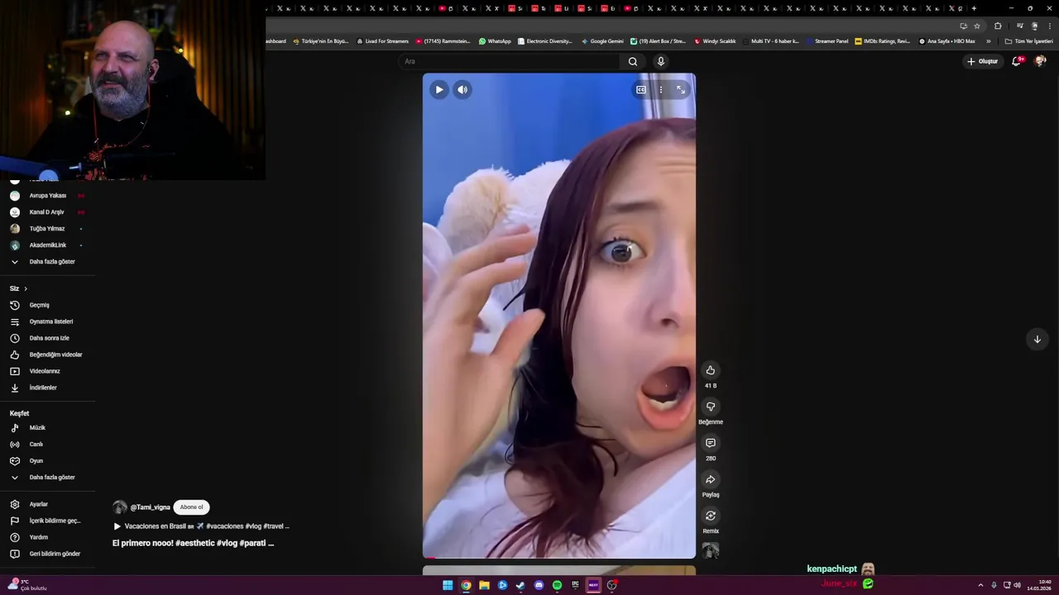Open Avrupa Yakası subscription channel
This screenshot has width=1059, height=595.
pos(48,196)
